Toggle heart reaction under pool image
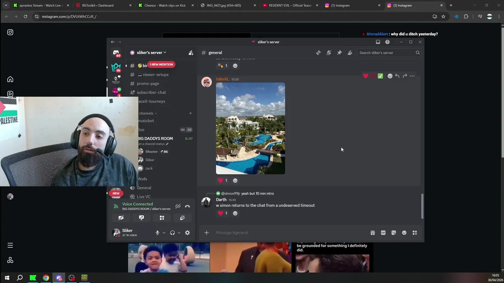Viewport: 504px width, 283px height. 222,180
